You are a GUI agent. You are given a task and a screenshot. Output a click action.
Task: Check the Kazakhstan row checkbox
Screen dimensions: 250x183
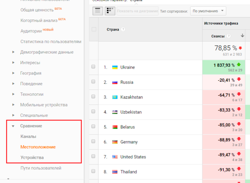[93, 96]
